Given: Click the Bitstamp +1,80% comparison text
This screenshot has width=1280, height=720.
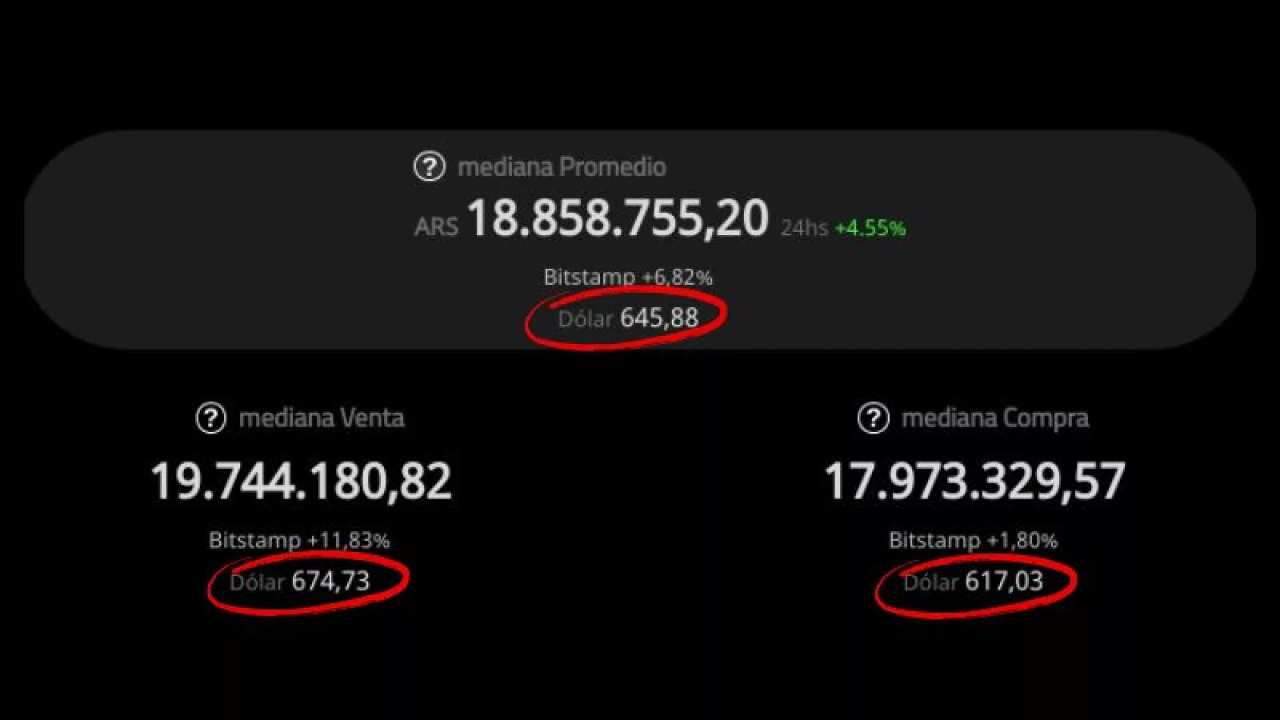Looking at the screenshot, I should click(973, 540).
